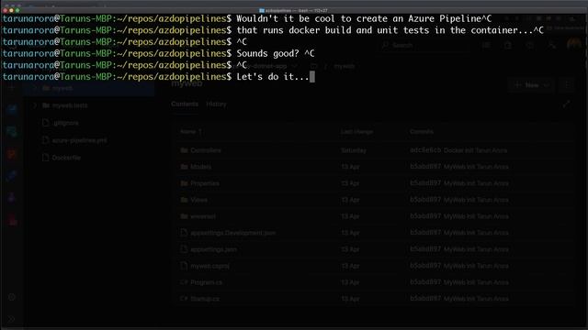The height and width of the screenshot is (330, 588).
Task: Open the New dropdown button
Action: (532, 85)
